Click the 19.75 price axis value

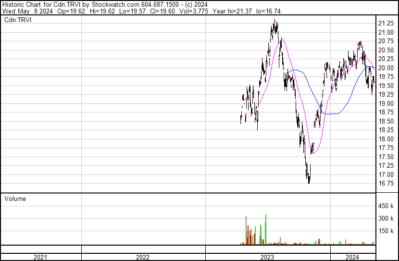point(386,77)
